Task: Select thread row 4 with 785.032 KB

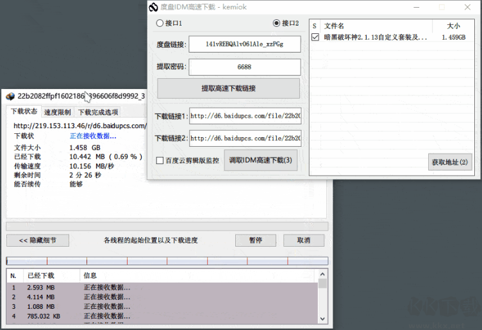Action: click(x=163, y=316)
